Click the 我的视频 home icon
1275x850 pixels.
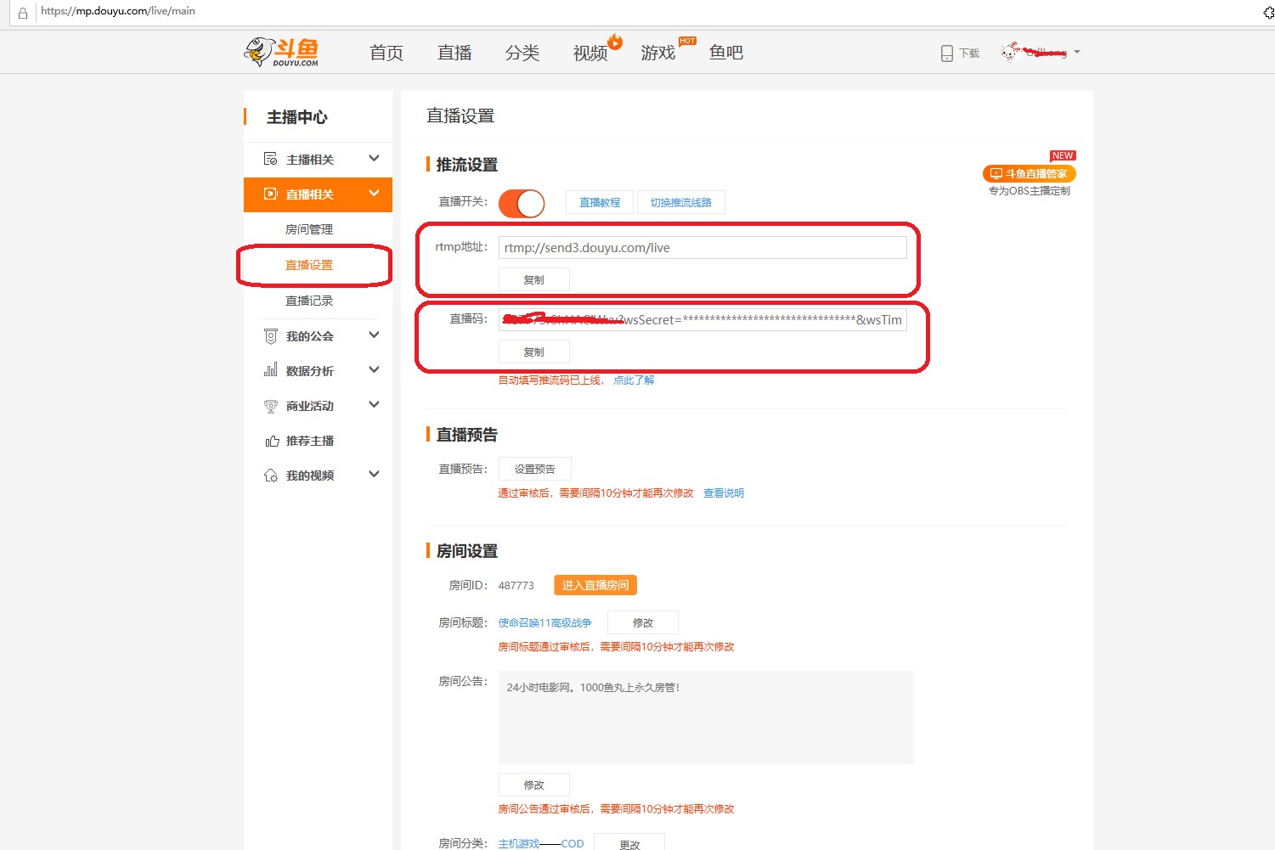270,476
